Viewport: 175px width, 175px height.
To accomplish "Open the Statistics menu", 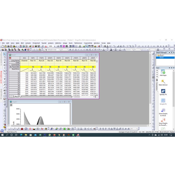I will pyautogui.click(x=58, y=43).
